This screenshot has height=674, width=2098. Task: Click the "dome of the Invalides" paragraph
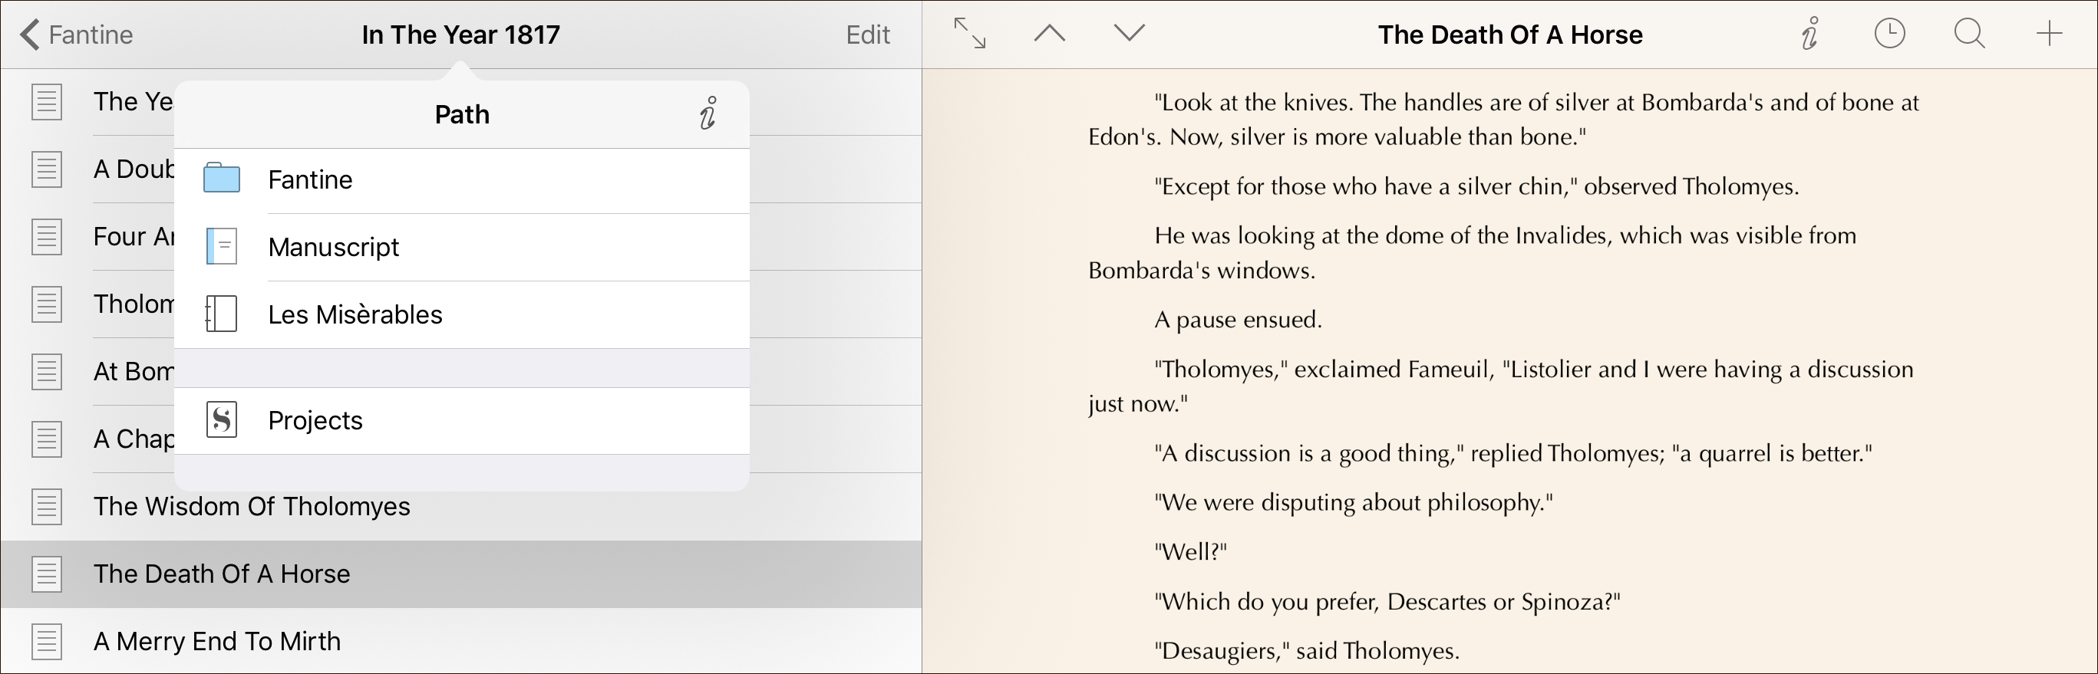point(1473,253)
